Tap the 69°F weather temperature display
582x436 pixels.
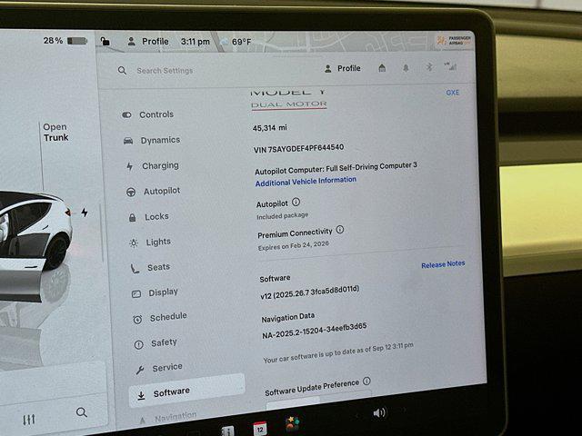236,42
